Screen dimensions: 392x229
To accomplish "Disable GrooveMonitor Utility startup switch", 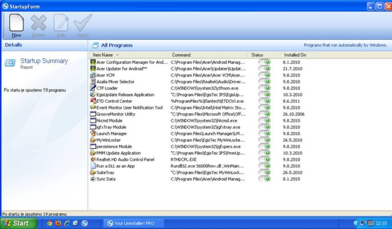I will tap(265, 114).
